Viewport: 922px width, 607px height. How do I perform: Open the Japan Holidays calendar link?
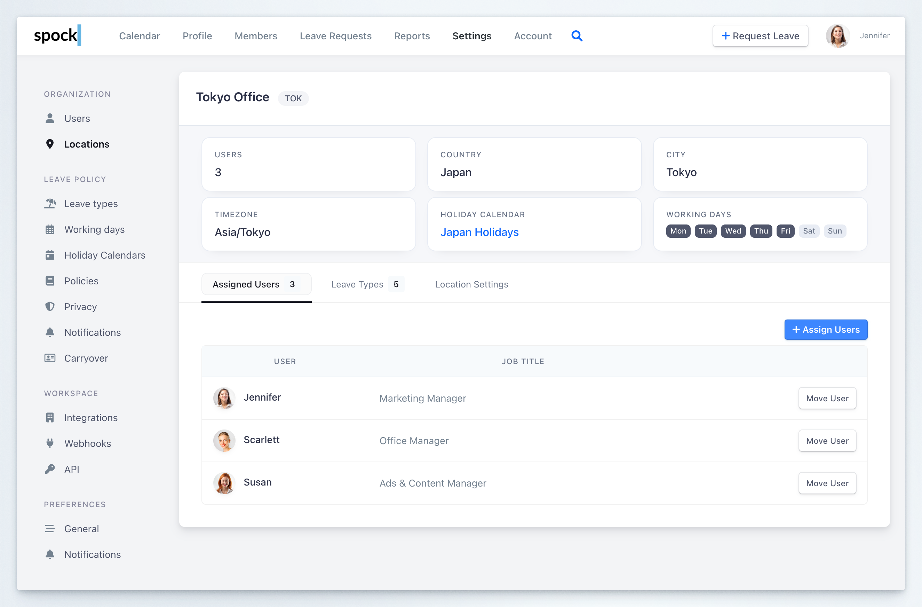coord(479,232)
